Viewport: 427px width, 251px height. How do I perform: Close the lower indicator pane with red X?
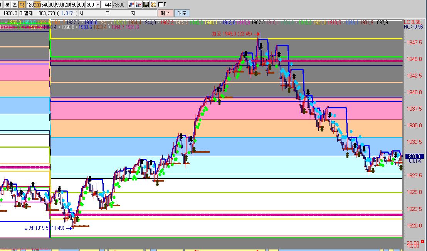(x=422, y=242)
